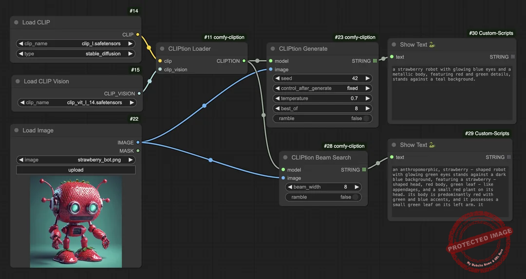Click the STRING output grid icon on CLIPtion Generate

(375, 61)
